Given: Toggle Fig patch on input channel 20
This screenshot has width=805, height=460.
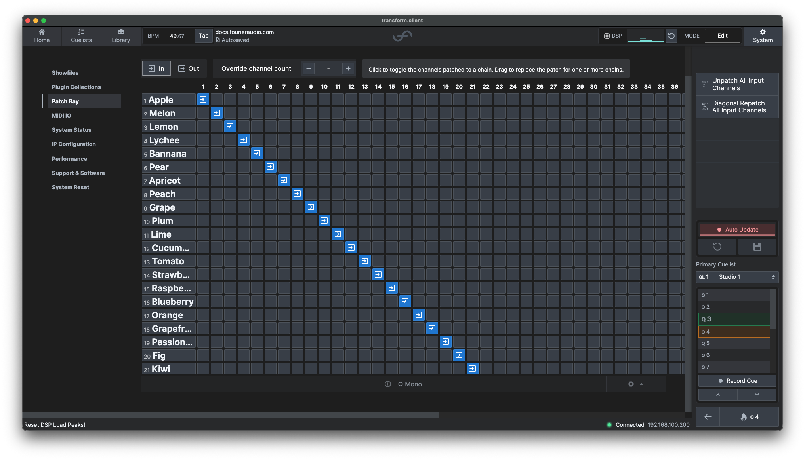Looking at the screenshot, I should tap(459, 355).
